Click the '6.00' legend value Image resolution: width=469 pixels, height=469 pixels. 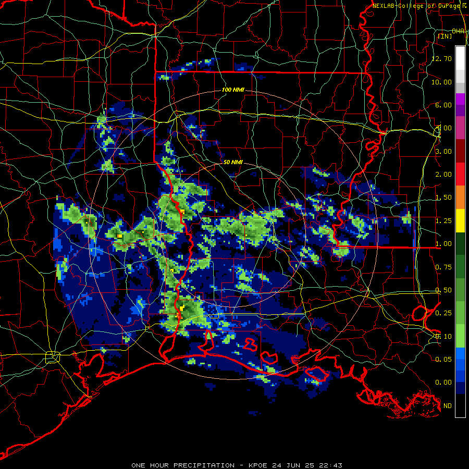point(443,105)
